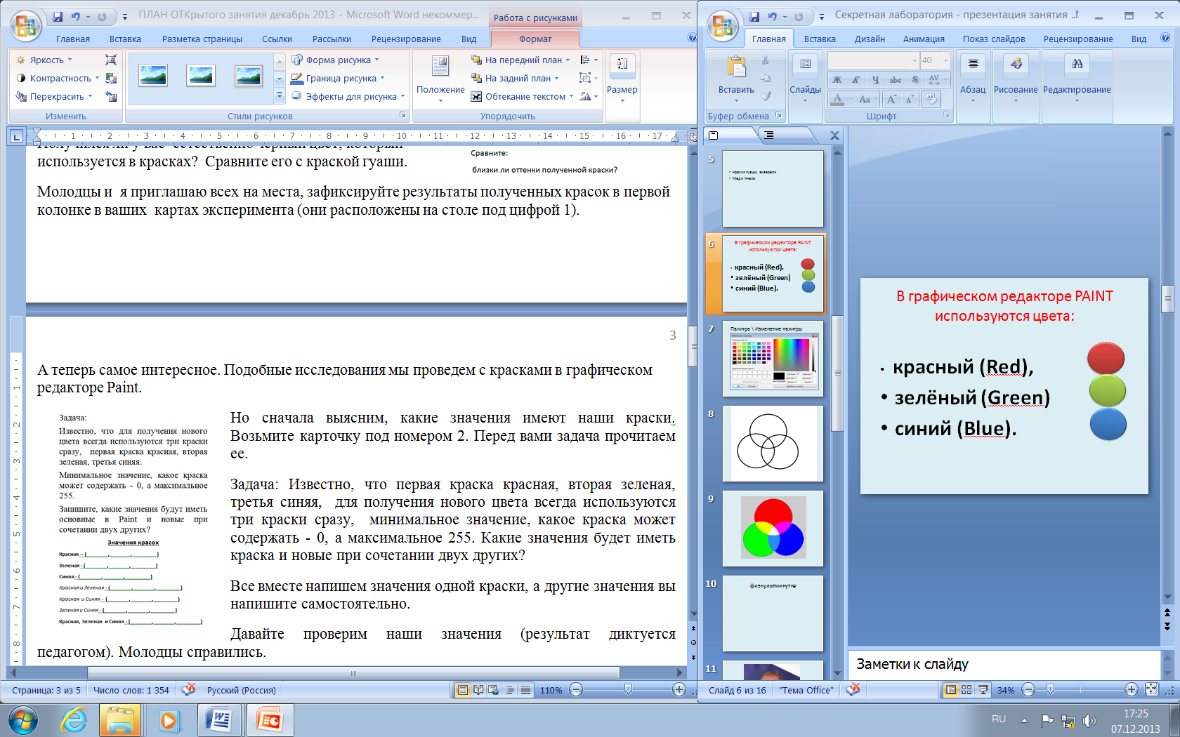Toggle italic (К) formatting in PowerPoint

[855, 80]
